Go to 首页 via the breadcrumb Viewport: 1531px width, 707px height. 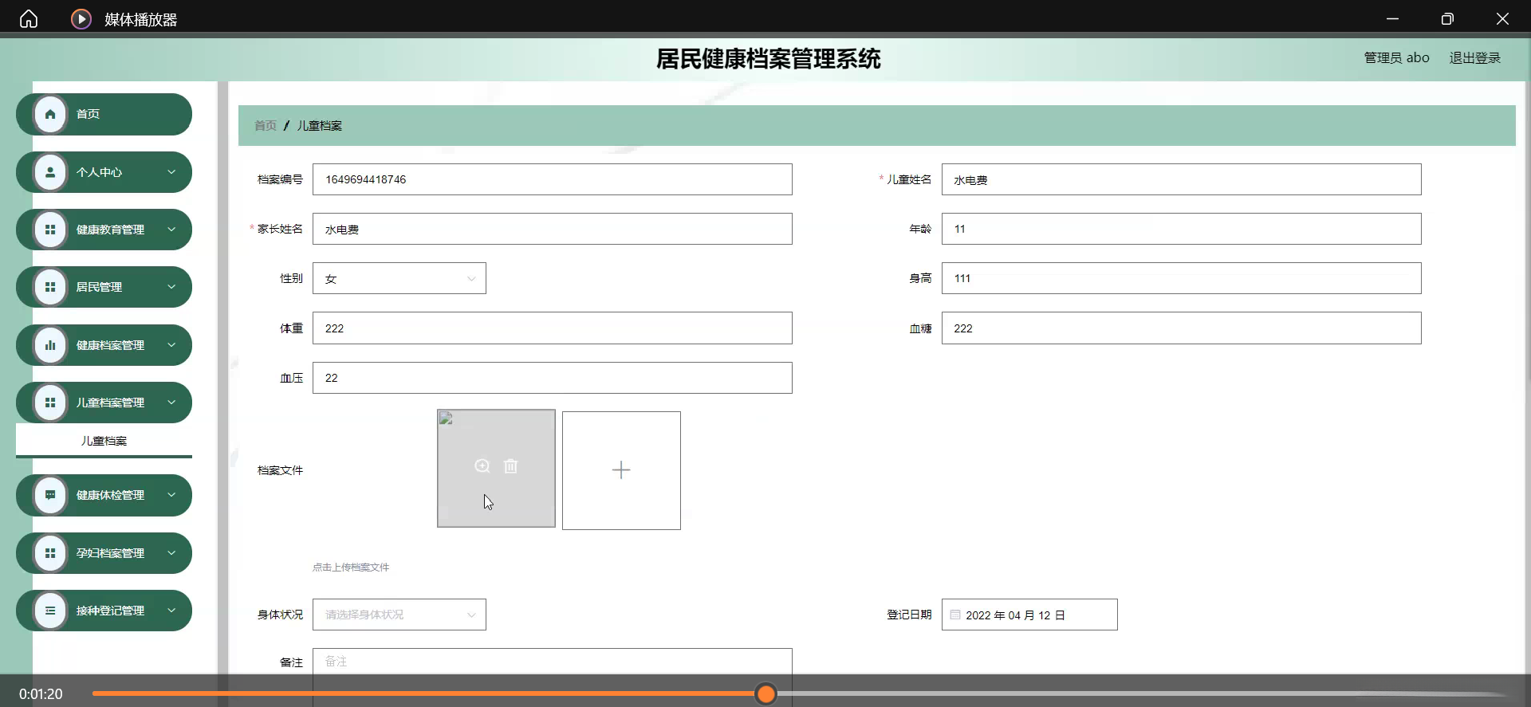point(266,126)
